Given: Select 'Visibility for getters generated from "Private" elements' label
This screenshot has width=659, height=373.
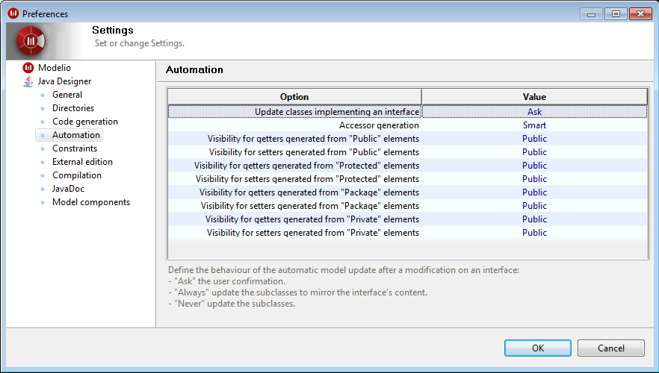Looking at the screenshot, I should (312, 219).
